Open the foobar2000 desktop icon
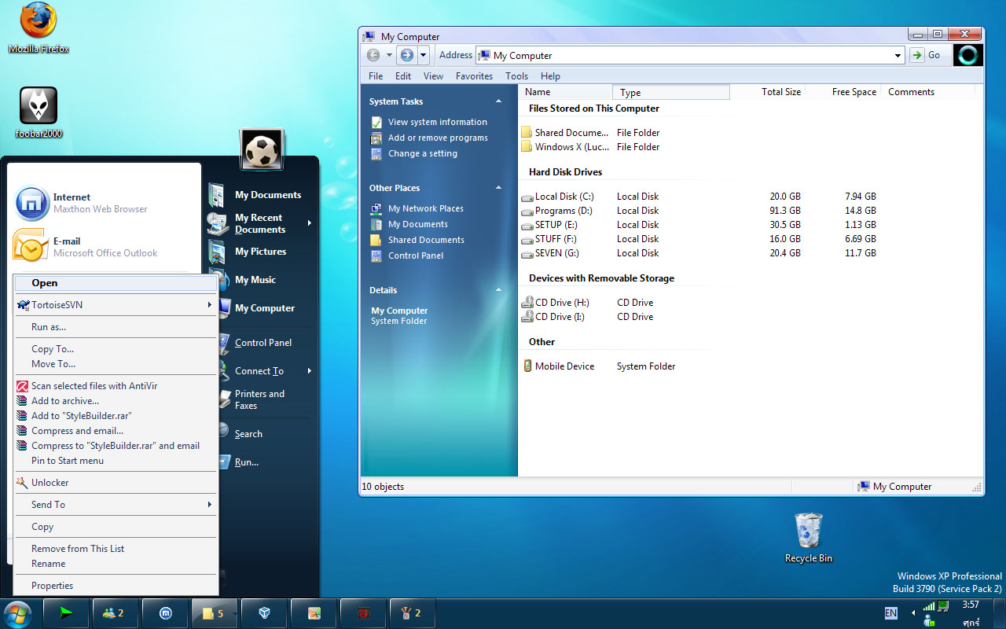This screenshot has height=629, width=1006. (x=39, y=106)
